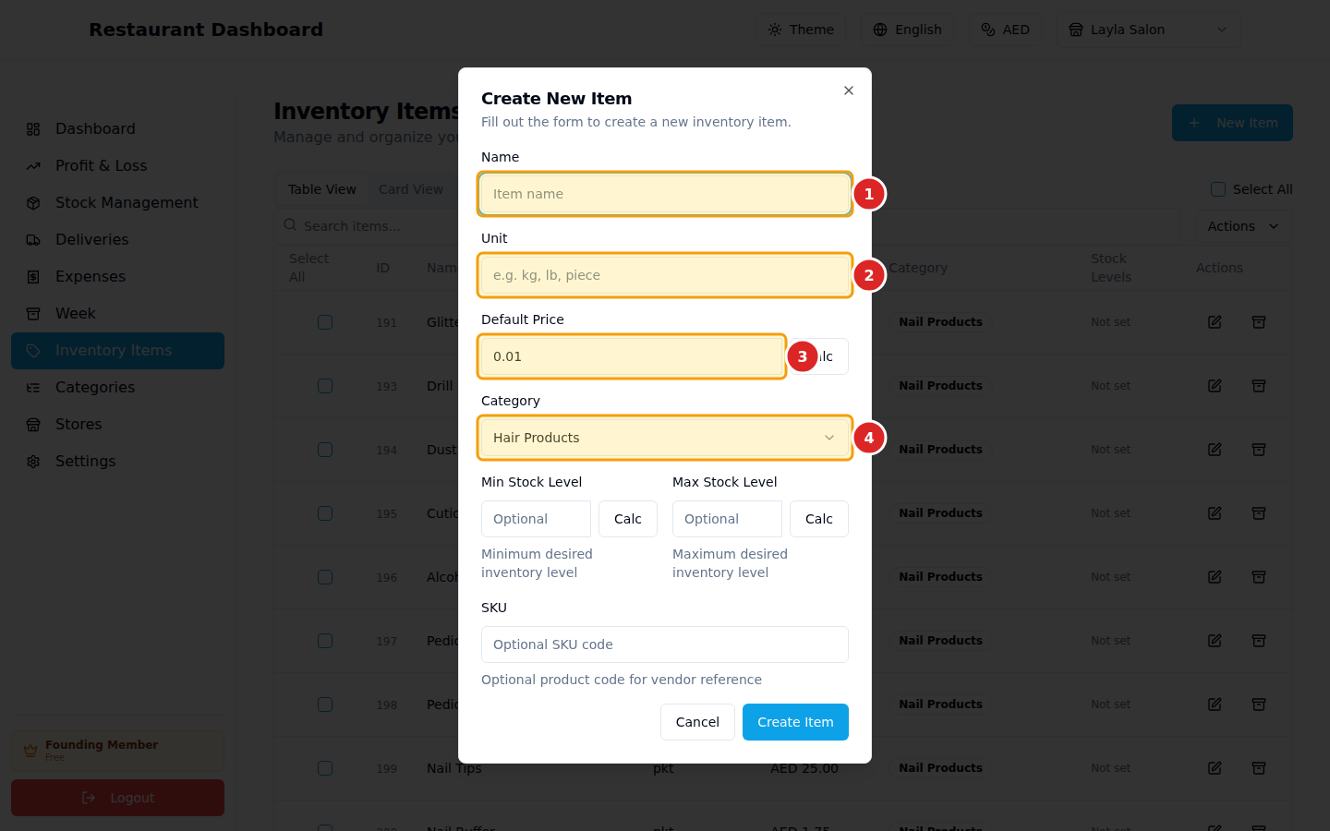Toggle the Select All checkbox
1330x831 pixels.
tap(1217, 188)
